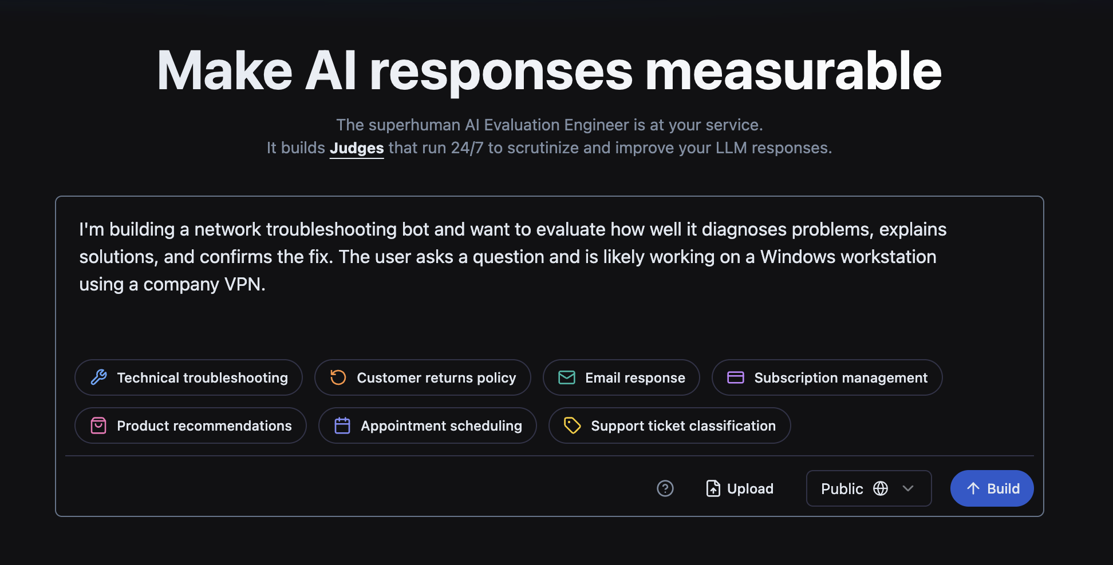Click the tag icon on Support ticket classification
The image size is (1113, 565).
click(x=573, y=425)
